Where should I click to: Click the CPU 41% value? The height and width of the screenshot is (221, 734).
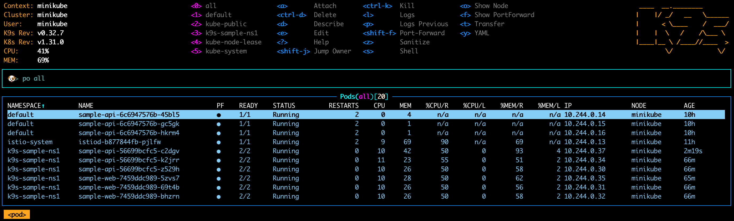tap(43, 51)
